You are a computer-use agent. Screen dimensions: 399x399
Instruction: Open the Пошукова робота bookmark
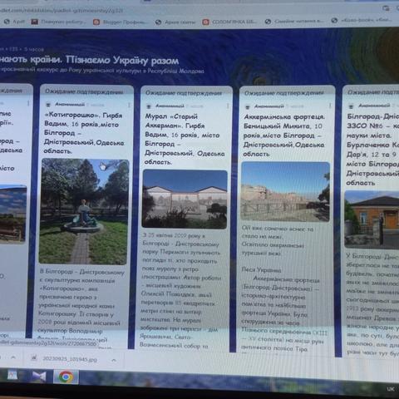click(59, 22)
